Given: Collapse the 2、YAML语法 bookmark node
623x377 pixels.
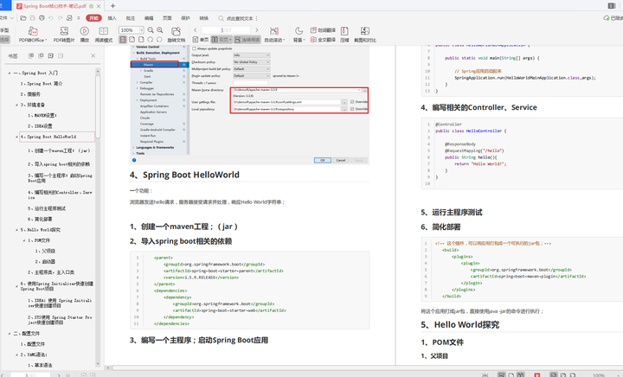Looking at the screenshot, I should point(16,355).
